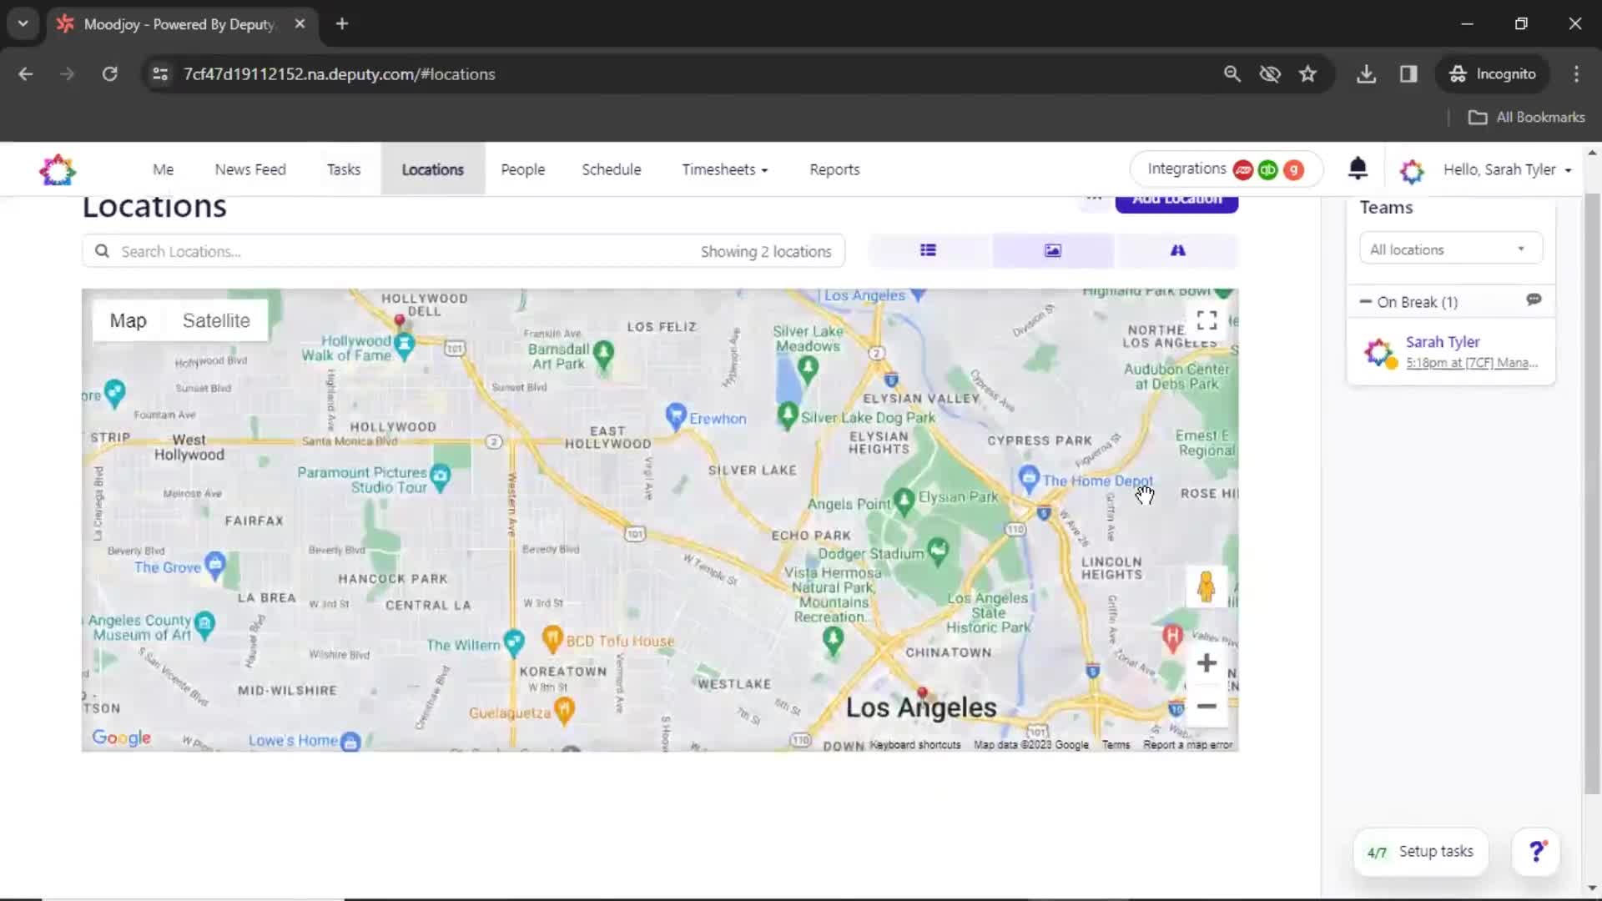Open Setup tasks 4/7
This screenshot has width=1602, height=901.
[x=1420, y=852]
